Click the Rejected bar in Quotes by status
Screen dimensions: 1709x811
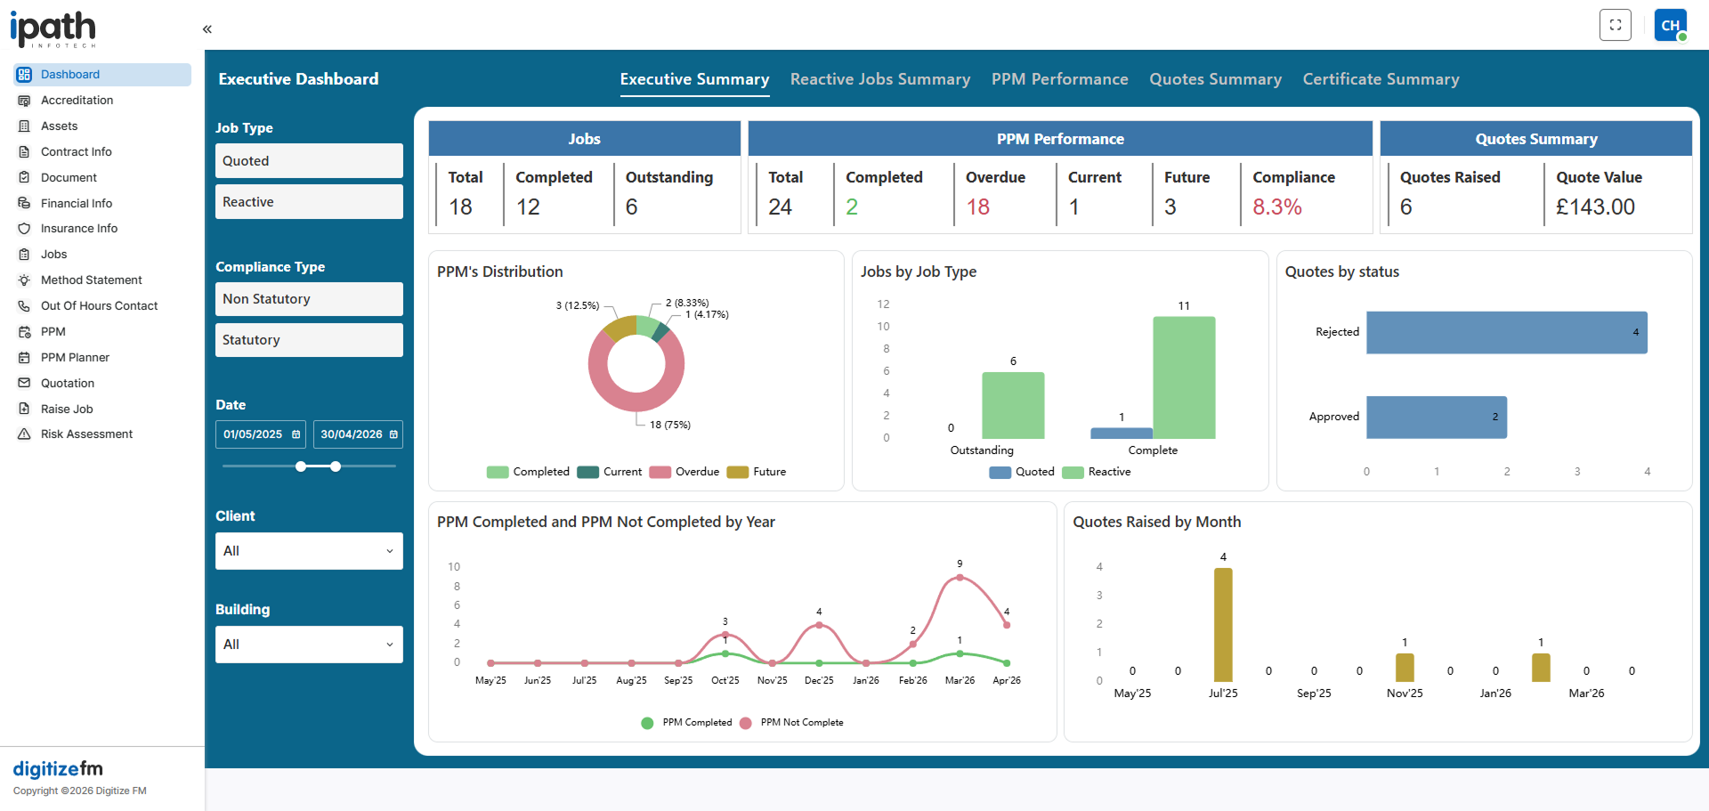pos(1507,332)
